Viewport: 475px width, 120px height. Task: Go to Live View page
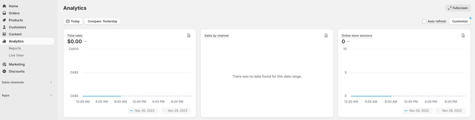[x=16, y=55]
